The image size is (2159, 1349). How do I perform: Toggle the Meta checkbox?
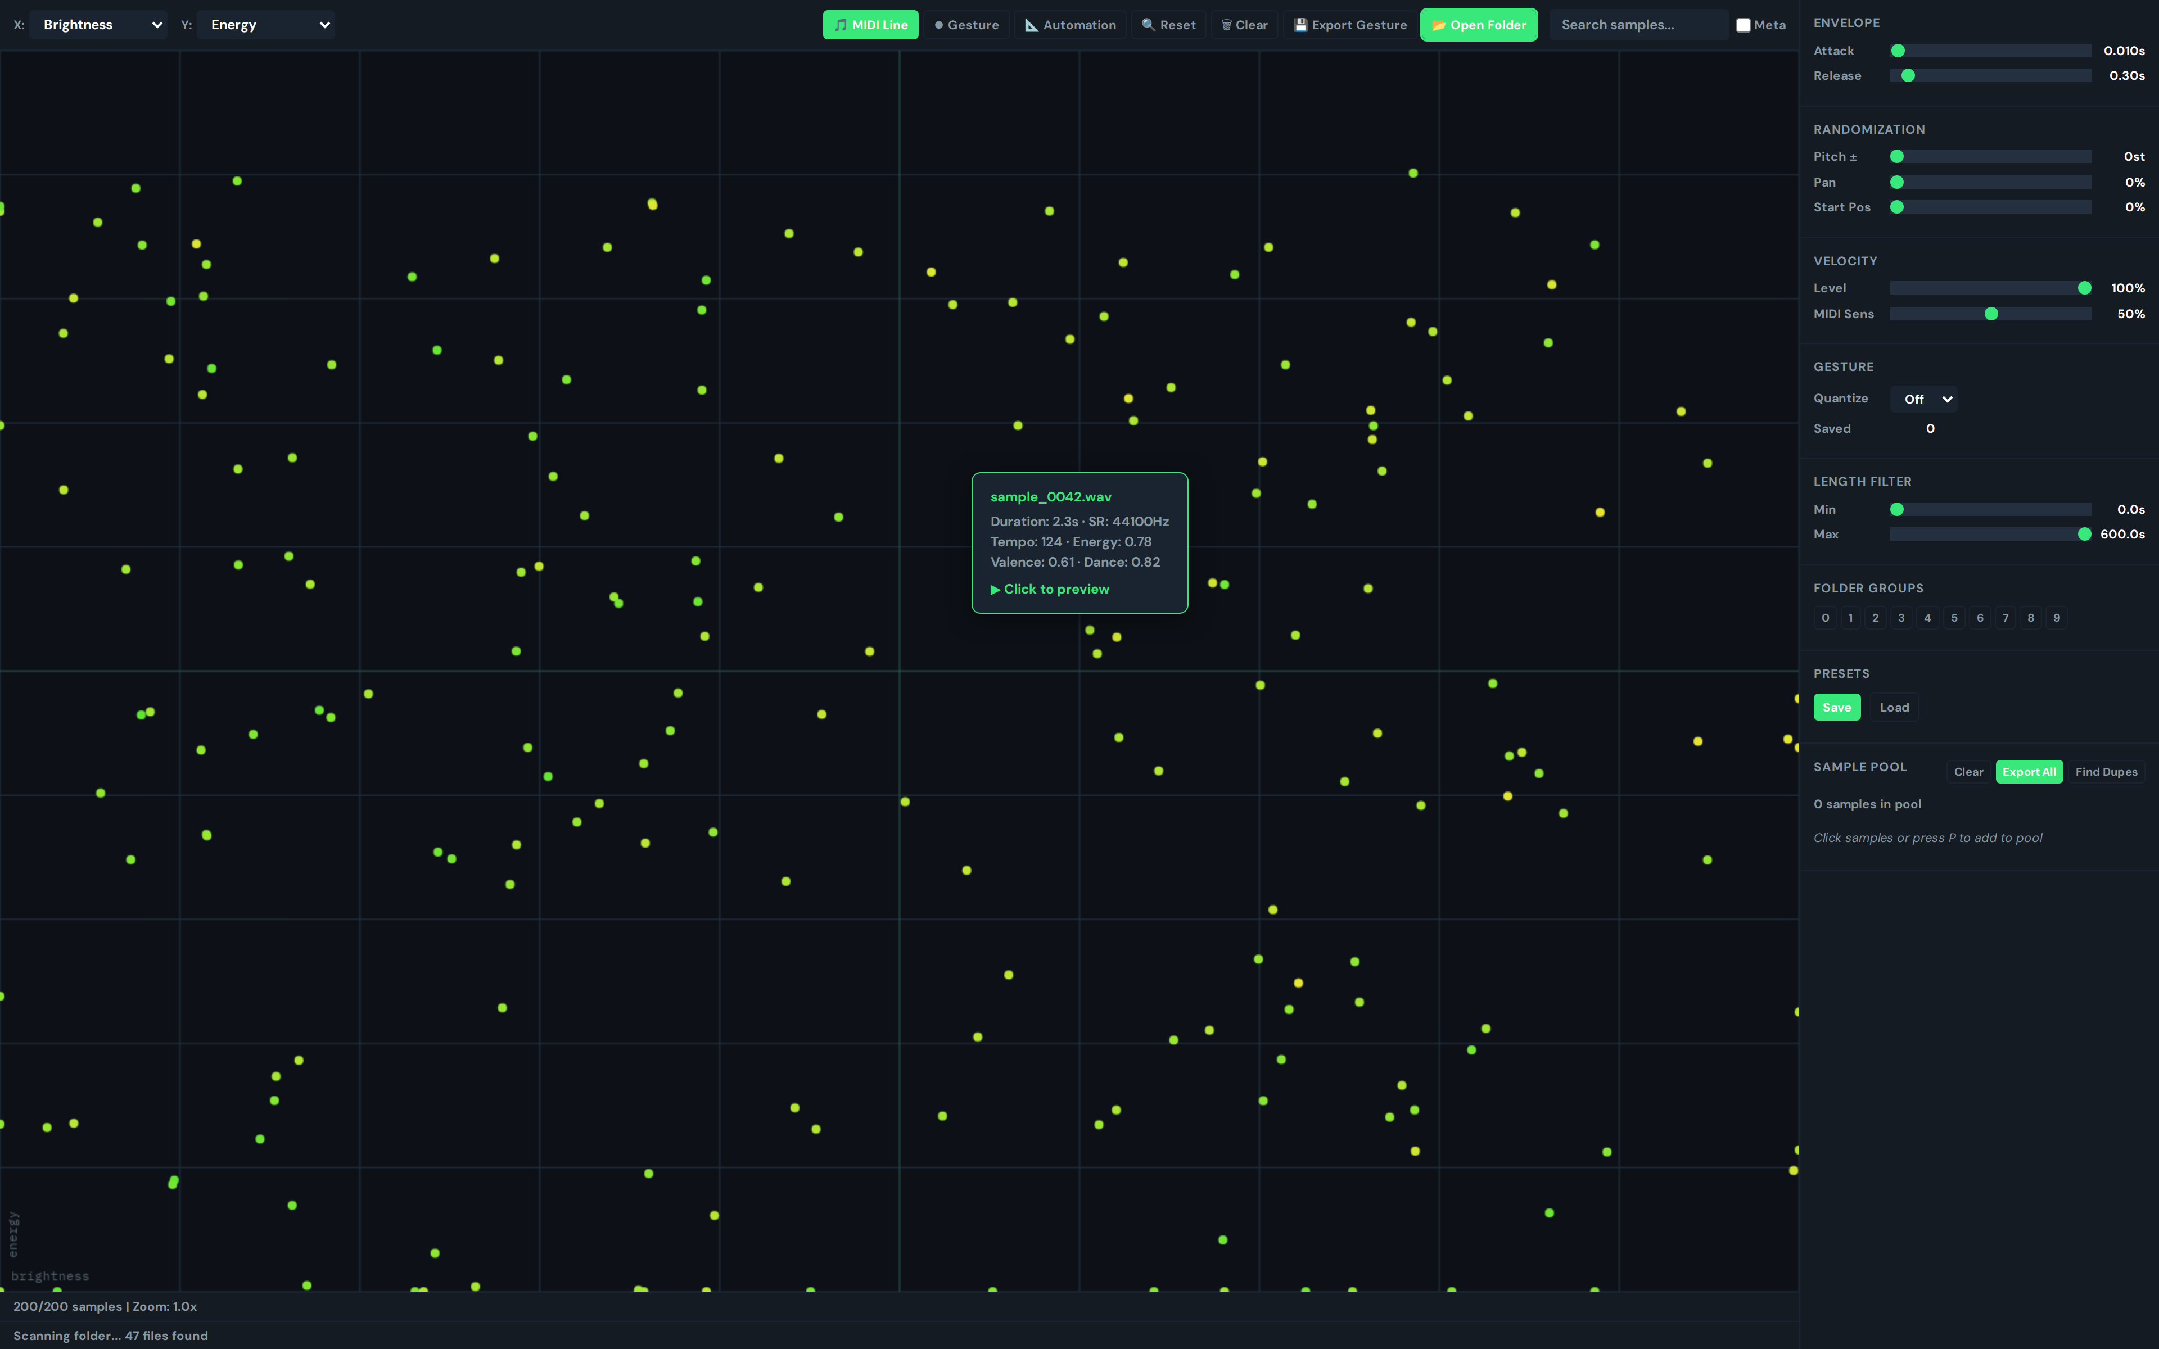[x=1742, y=25]
